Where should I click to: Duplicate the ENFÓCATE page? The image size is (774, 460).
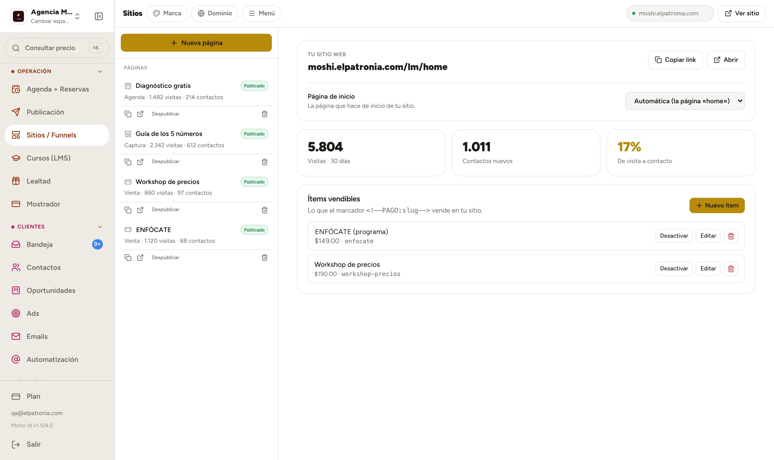pos(128,258)
